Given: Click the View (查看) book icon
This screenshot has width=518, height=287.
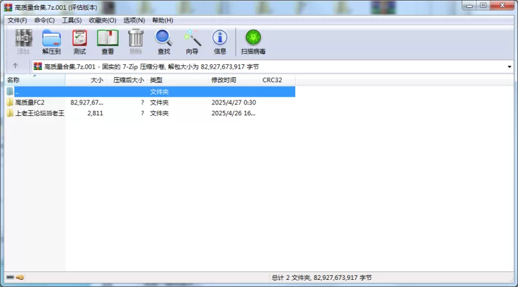Looking at the screenshot, I should pos(107,41).
